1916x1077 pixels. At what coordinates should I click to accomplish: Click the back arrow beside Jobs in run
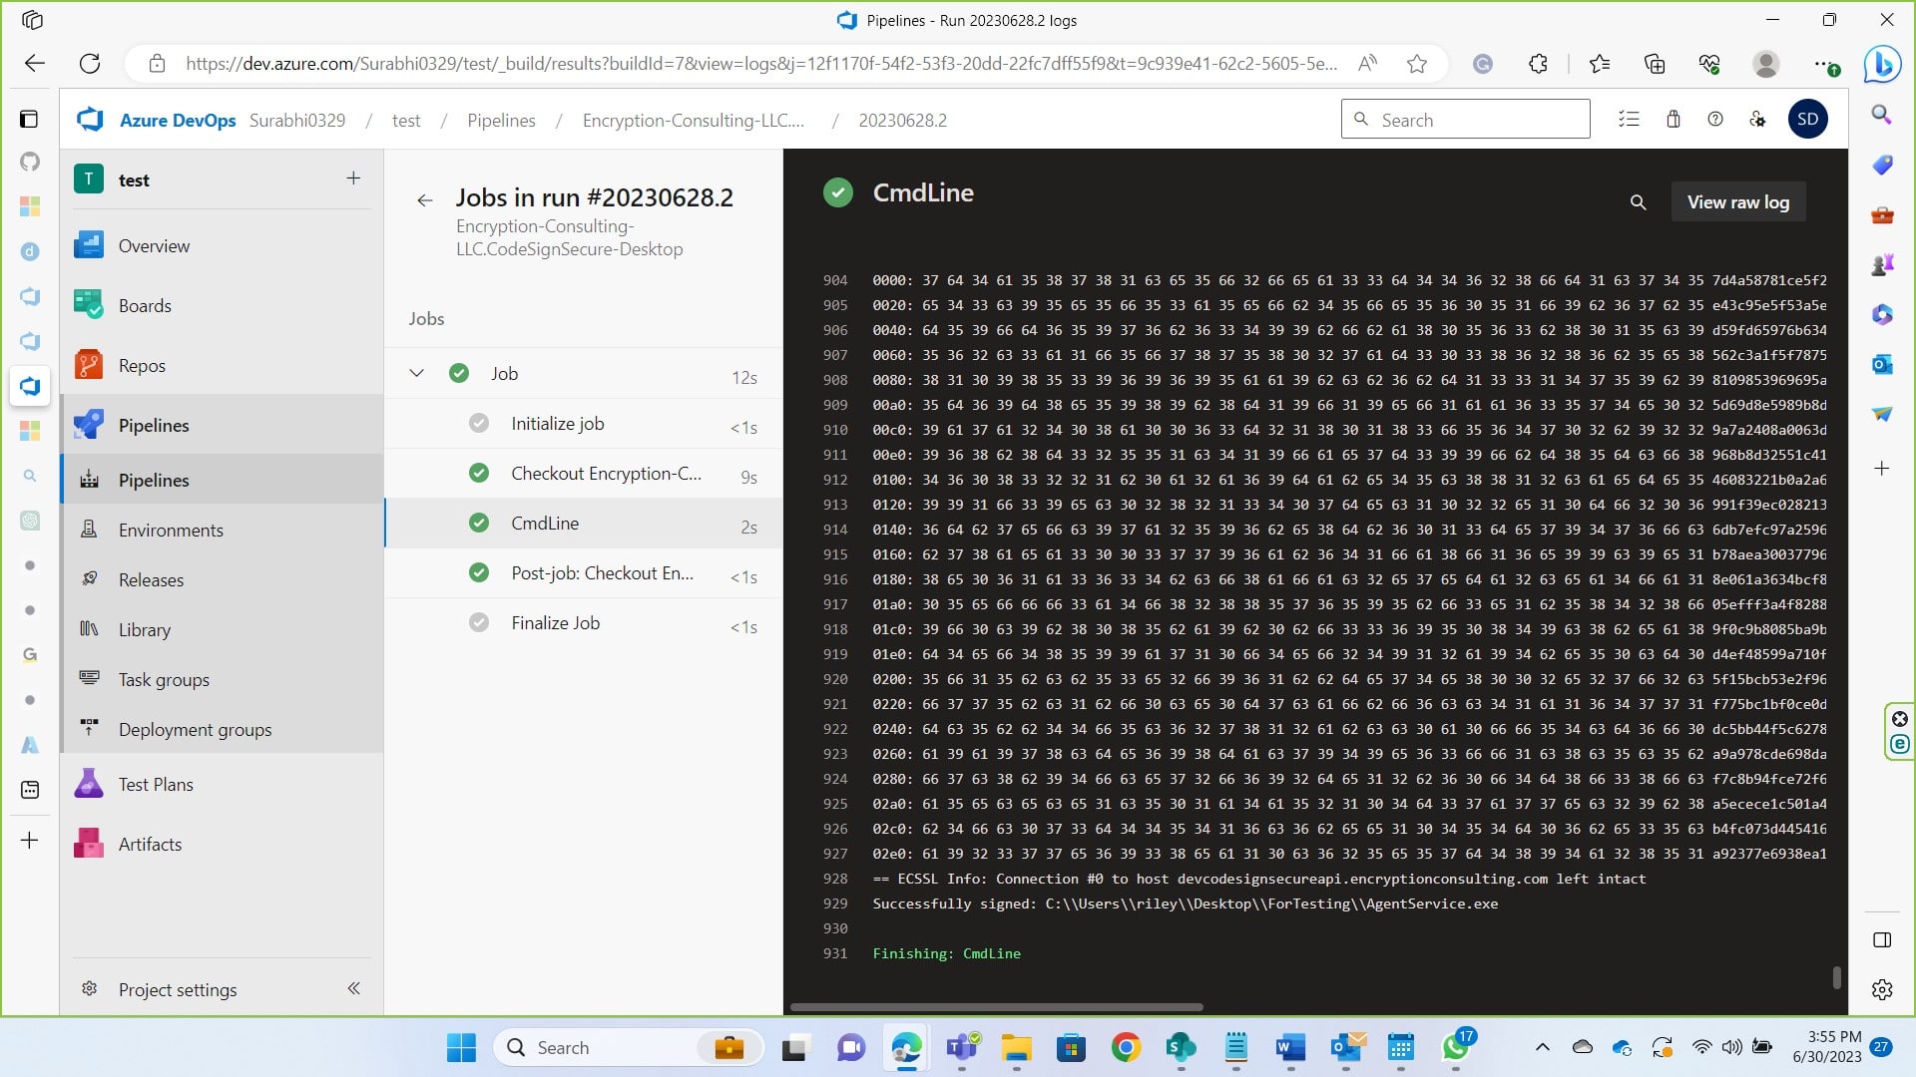pyautogui.click(x=425, y=200)
